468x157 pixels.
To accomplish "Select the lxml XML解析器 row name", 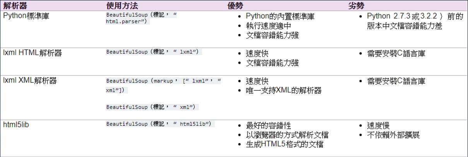I will pyautogui.click(x=30, y=80).
